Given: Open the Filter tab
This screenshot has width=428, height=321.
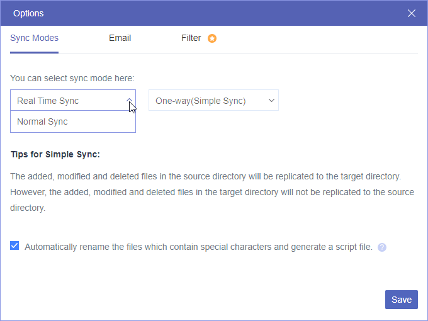Looking at the screenshot, I should coord(191,38).
